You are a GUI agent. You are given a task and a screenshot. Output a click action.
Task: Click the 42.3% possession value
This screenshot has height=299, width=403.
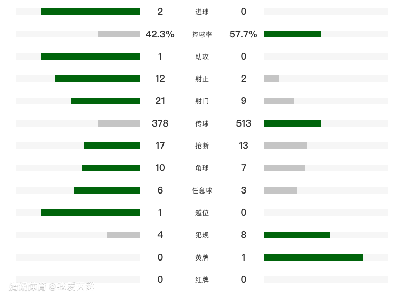(160, 34)
